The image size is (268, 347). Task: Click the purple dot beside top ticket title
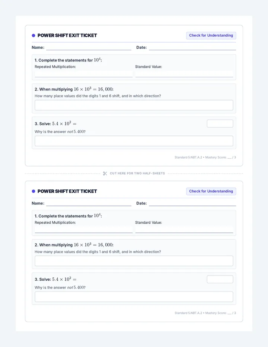click(x=33, y=35)
